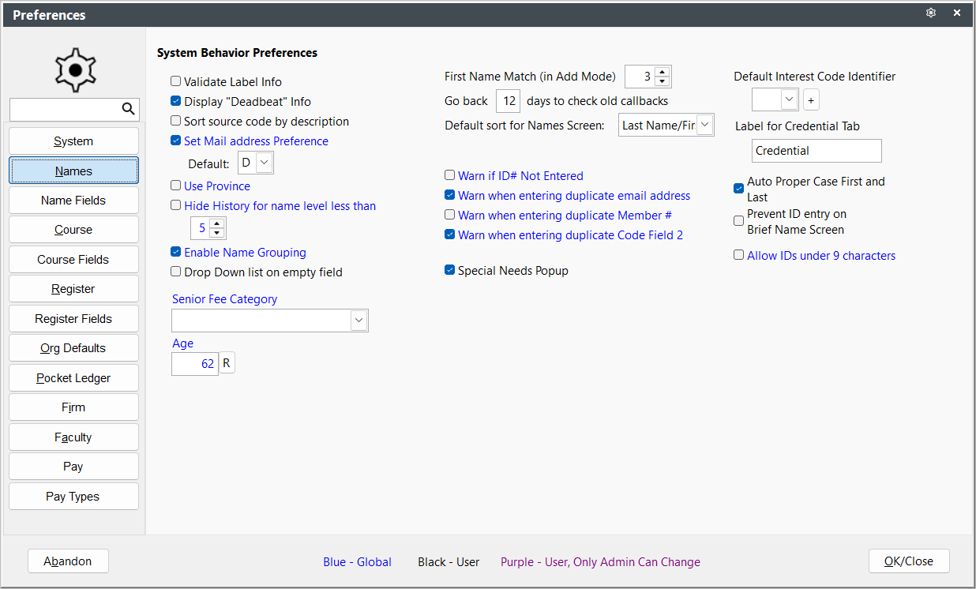Increase the name level spinner value
976x589 pixels.
217,223
